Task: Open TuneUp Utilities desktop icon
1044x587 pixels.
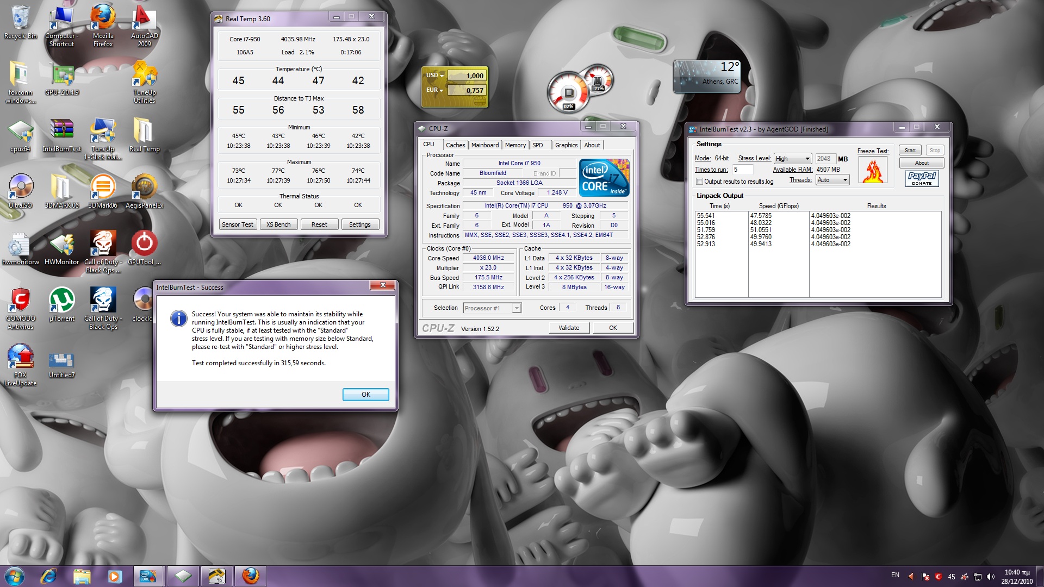Action: point(144,82)
